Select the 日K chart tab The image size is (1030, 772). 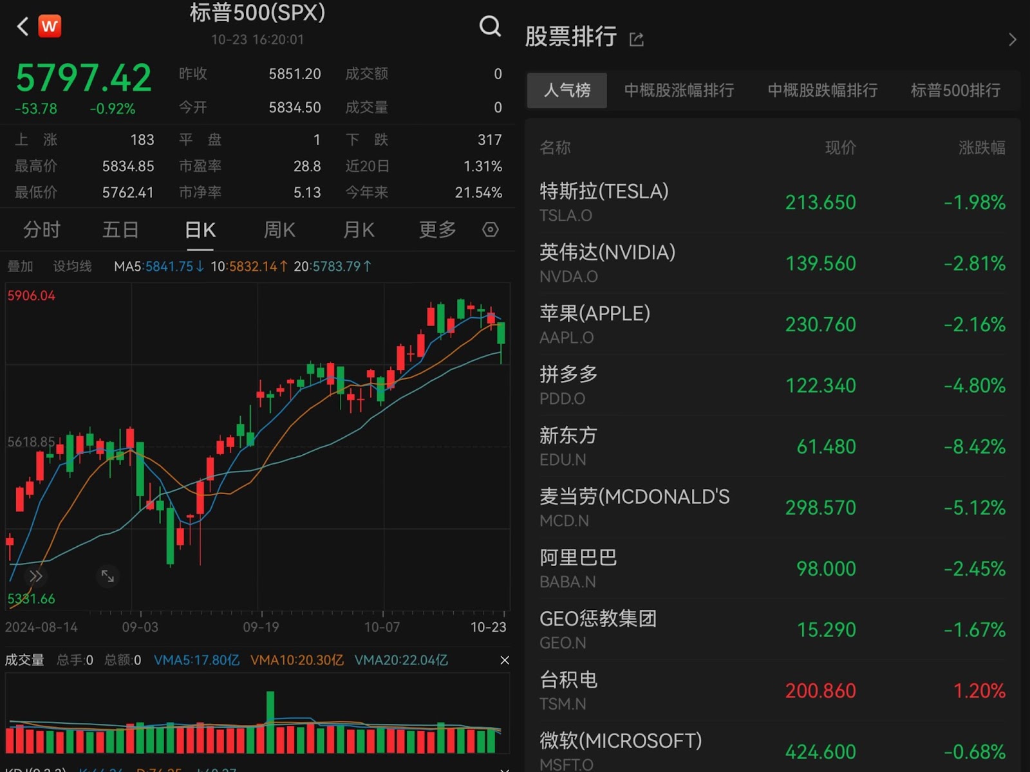click(200, 230)
